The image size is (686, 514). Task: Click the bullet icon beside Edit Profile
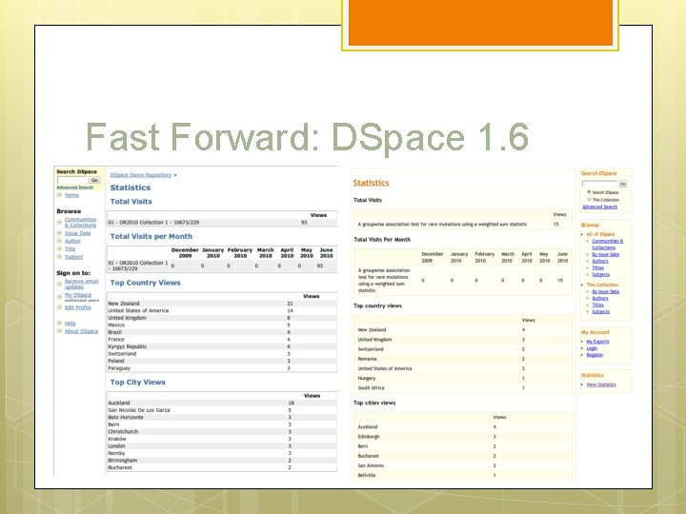pyautogui.click(x=59, y=307)
